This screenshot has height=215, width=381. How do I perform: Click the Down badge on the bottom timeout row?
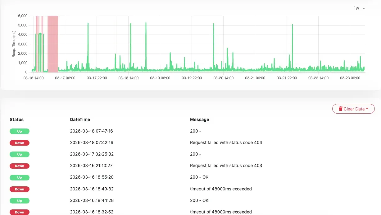pos(20,212)
